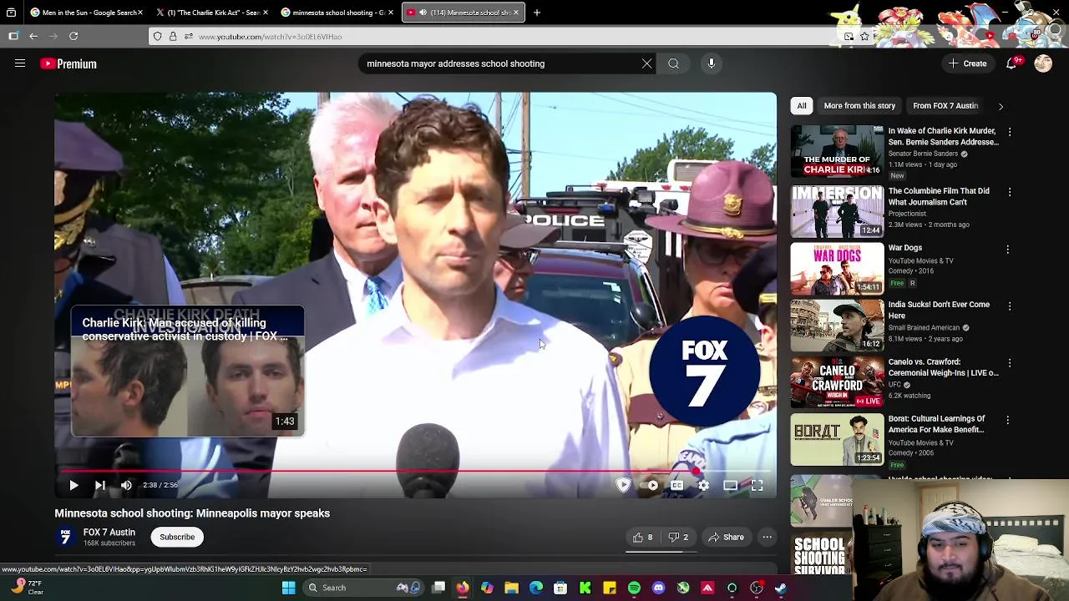This screenshot has width=1069, height=601.
Task: Open options for India Sucks video
Action: click(x=1009, y=306)
